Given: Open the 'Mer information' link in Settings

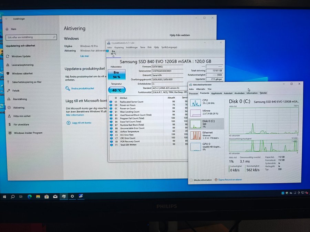Looking at the screenshot, I should click(x=75, y=115).
